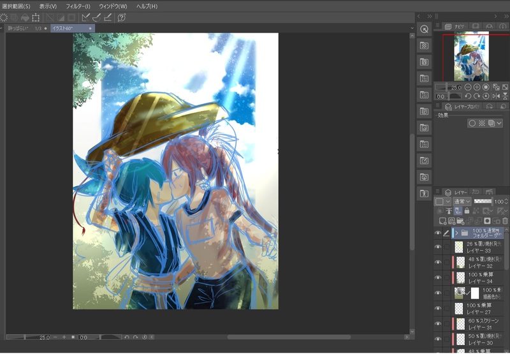
Task: Click the navigator 100% zoom icon
Action: [486, 87]
